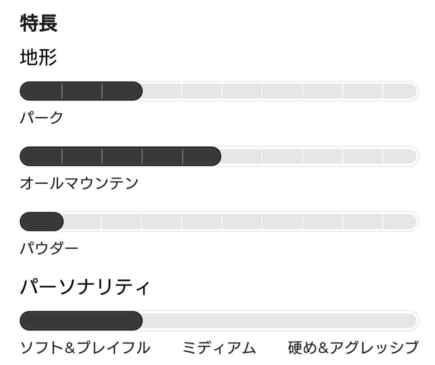Click the dark filled part of the パウダー bar
The width and height of the screenshot is (435, 365).
click(41, 222)
